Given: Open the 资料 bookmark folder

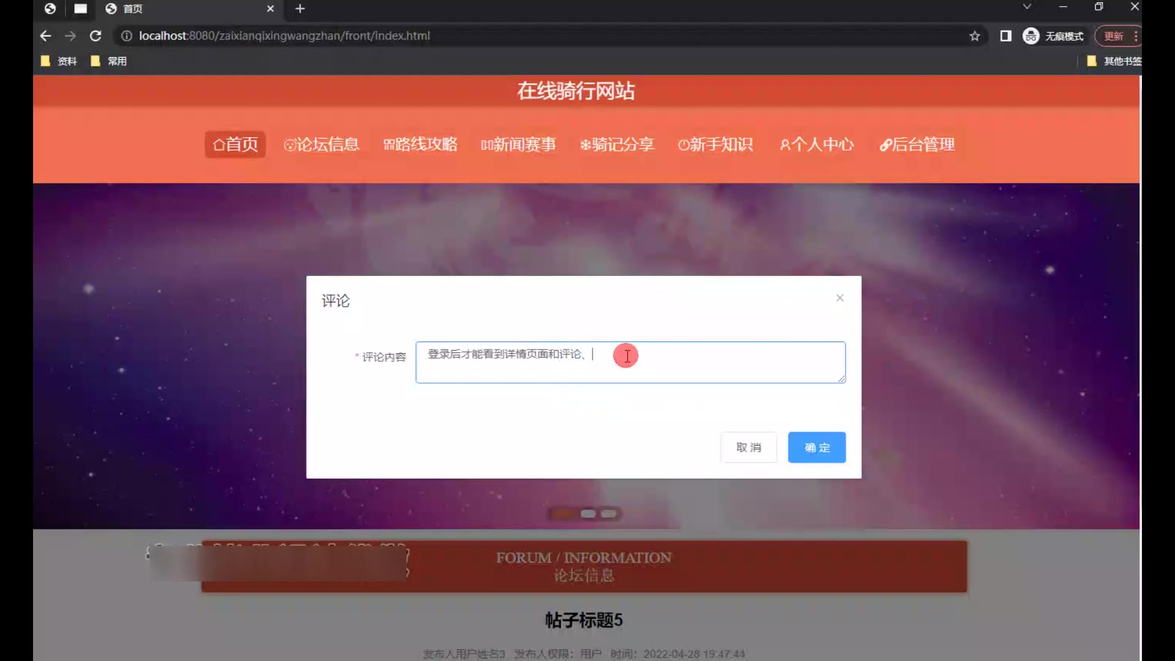Looking at the screenshot, I should tap(59, 61).
